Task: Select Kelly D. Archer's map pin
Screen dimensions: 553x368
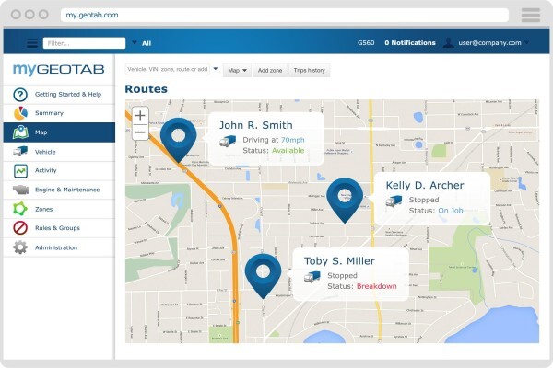Action: click(x=345, y=200)
